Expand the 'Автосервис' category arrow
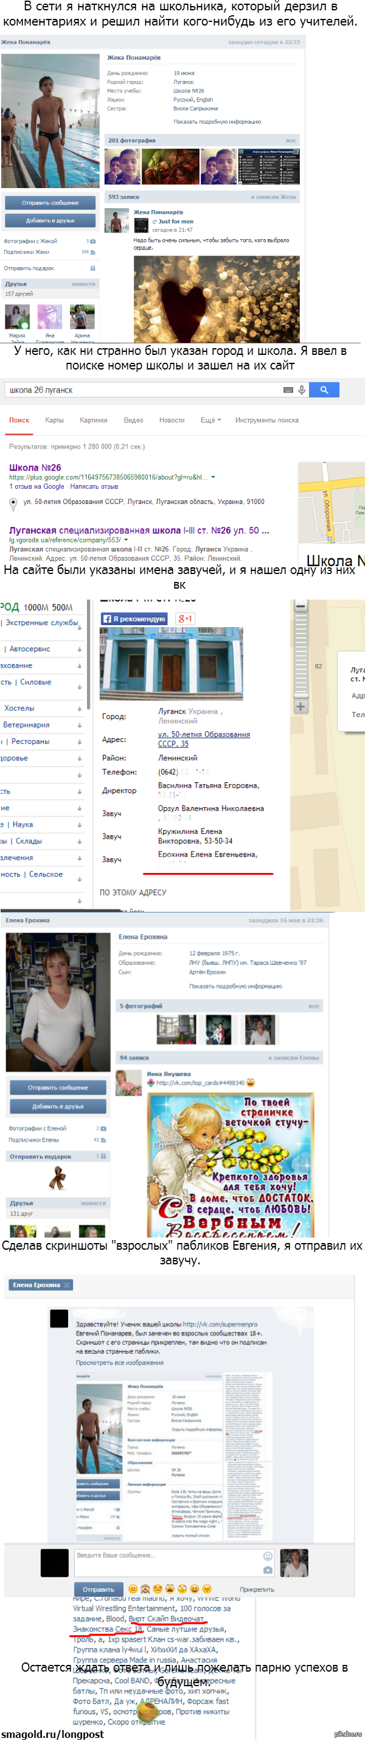Viewport: 365px width, 1741px height. click(80, 650)
